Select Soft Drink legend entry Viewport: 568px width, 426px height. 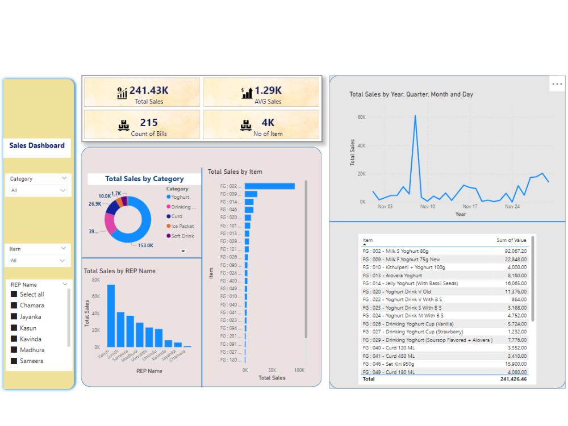(181, 236)
